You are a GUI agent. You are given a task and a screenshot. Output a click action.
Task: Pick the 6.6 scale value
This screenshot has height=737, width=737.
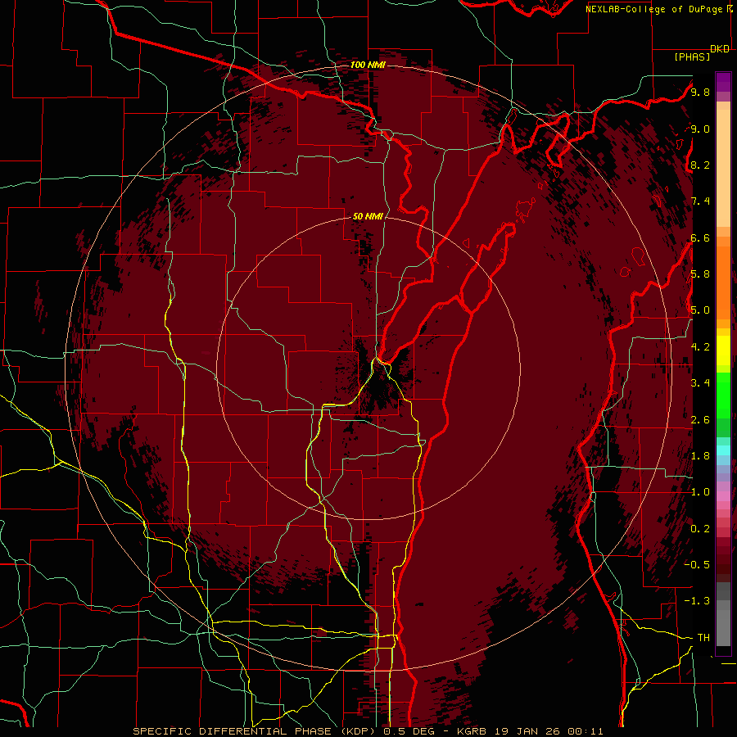pos(700,237)
